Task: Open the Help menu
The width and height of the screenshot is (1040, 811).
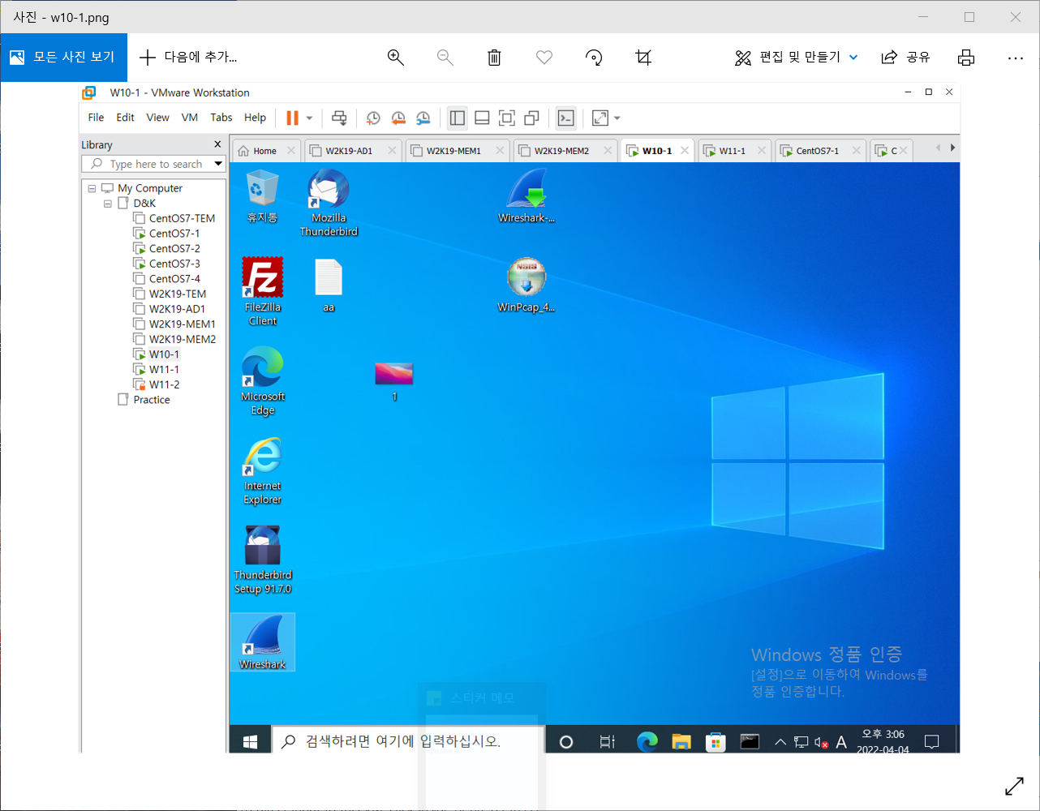Action: 255,118
